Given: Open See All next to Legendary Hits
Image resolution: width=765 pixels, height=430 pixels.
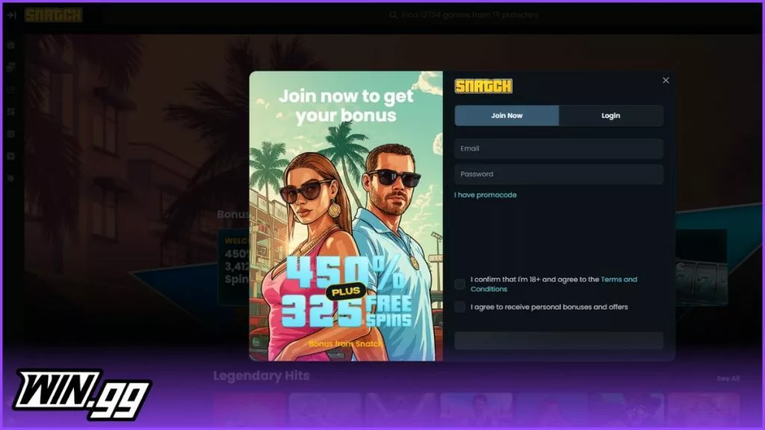Looking at the screenshot, I should (728, 378).
